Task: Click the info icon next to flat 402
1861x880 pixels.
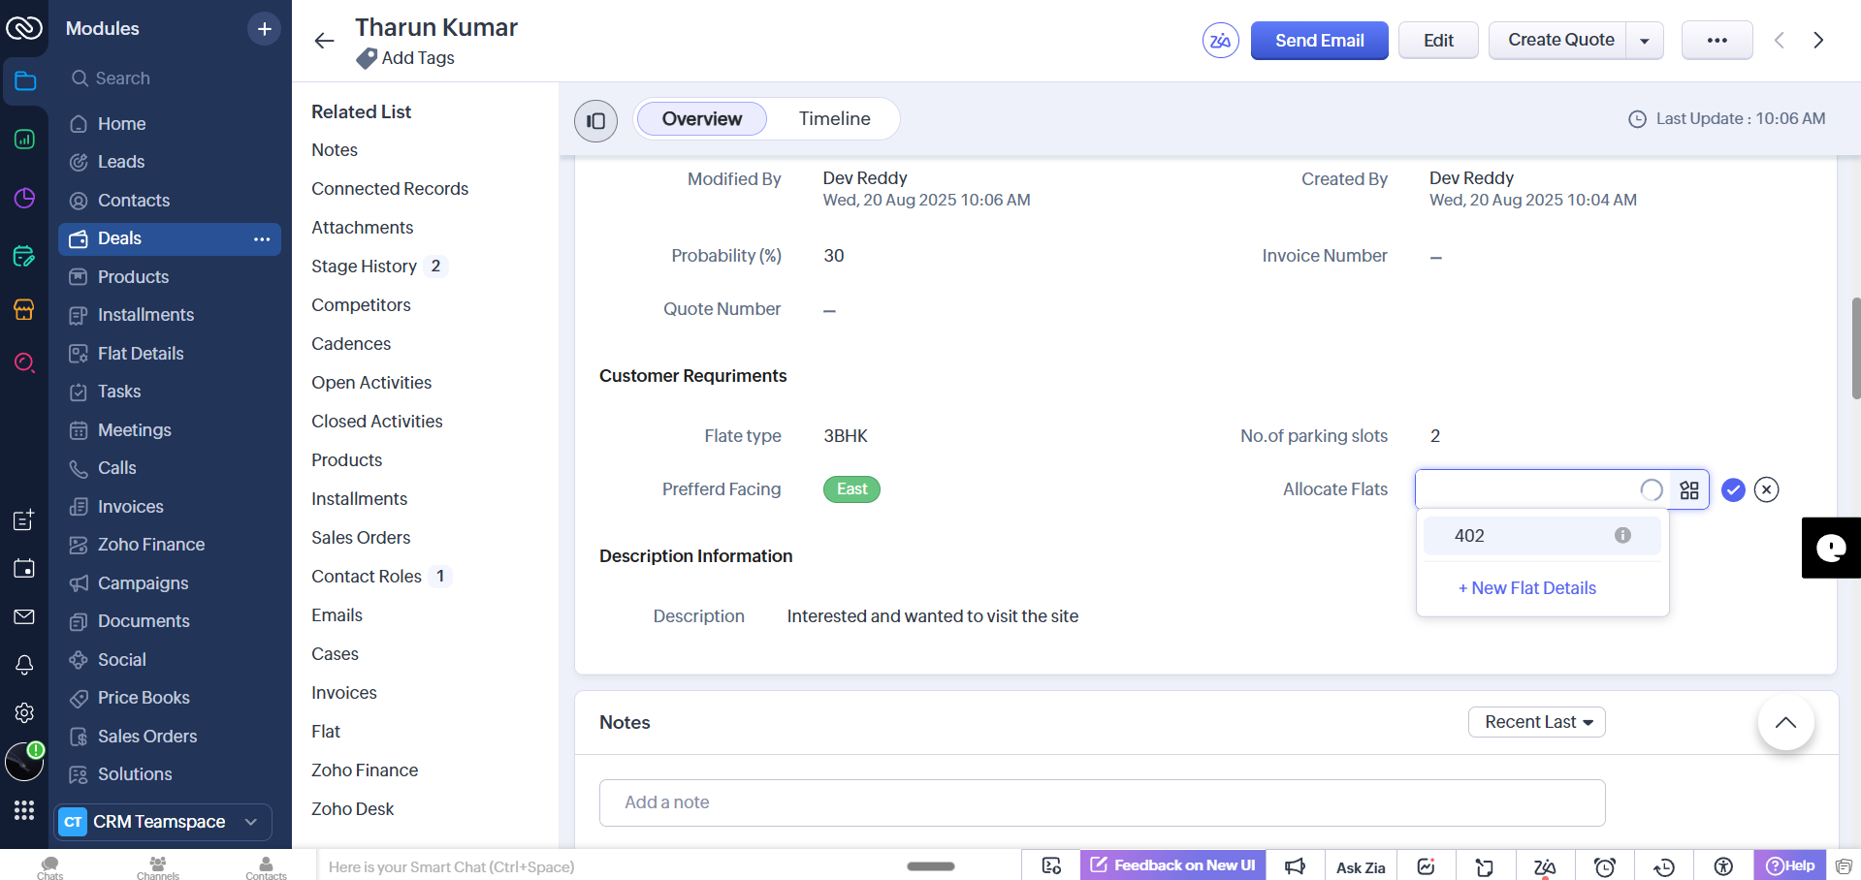Action: [1622, 536]
